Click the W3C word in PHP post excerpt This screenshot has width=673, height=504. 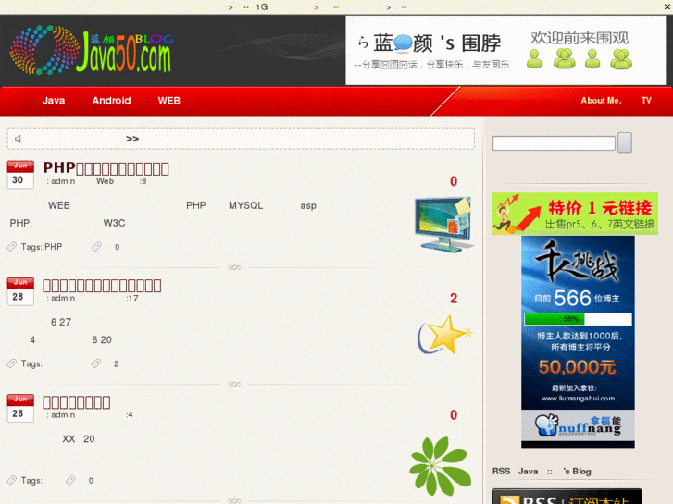[x=114, y=223]
